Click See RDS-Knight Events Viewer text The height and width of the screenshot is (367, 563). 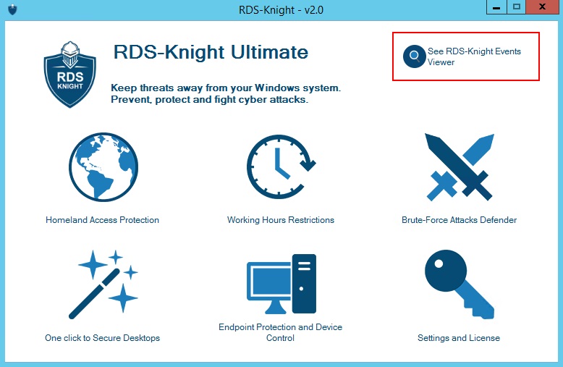click(473, 56)
